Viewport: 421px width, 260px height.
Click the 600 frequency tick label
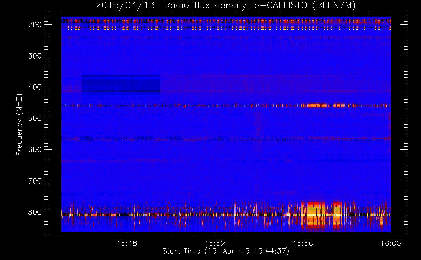click(x=35, y=149)
